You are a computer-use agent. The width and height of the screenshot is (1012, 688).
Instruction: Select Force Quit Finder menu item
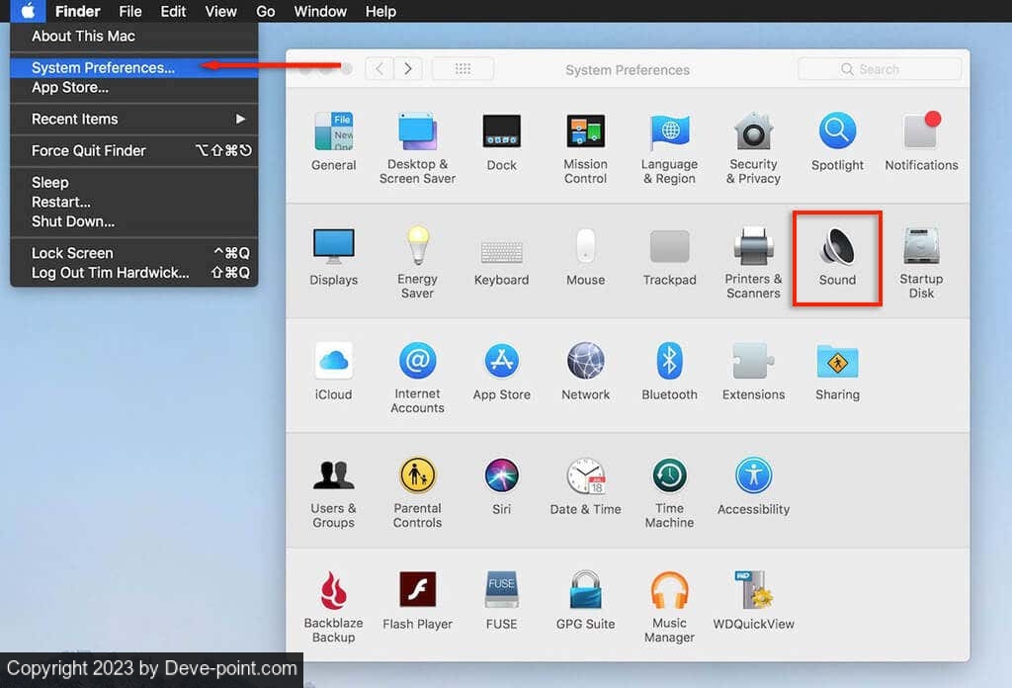[x=89, y=150]
